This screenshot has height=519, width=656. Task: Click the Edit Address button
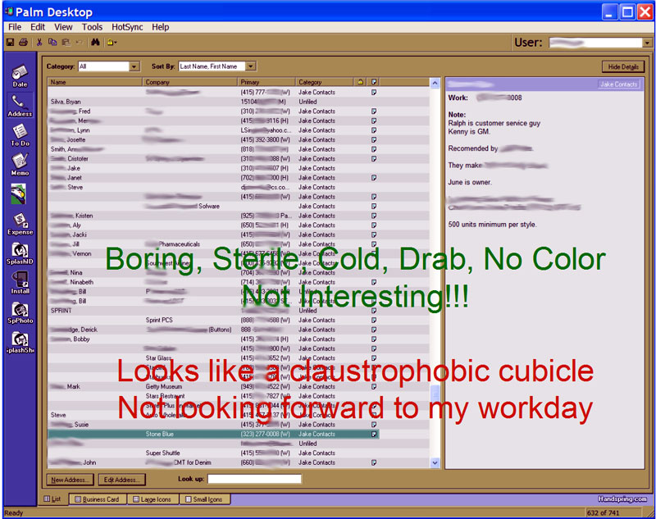[x=122, y=480]
